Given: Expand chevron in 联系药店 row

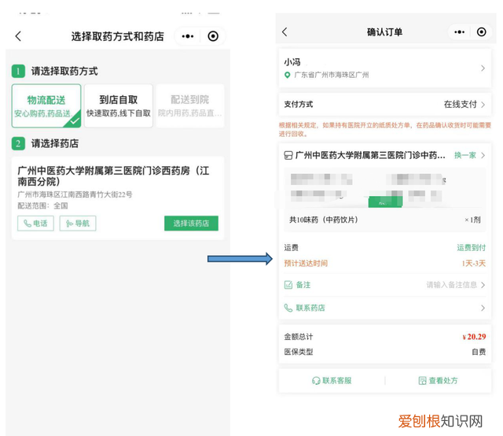Looking at the screenshot, I should tap(483, 308).
